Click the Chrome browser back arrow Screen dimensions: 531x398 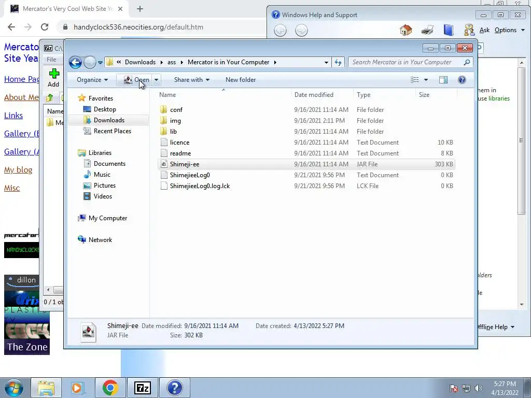[x=11, y=27]
